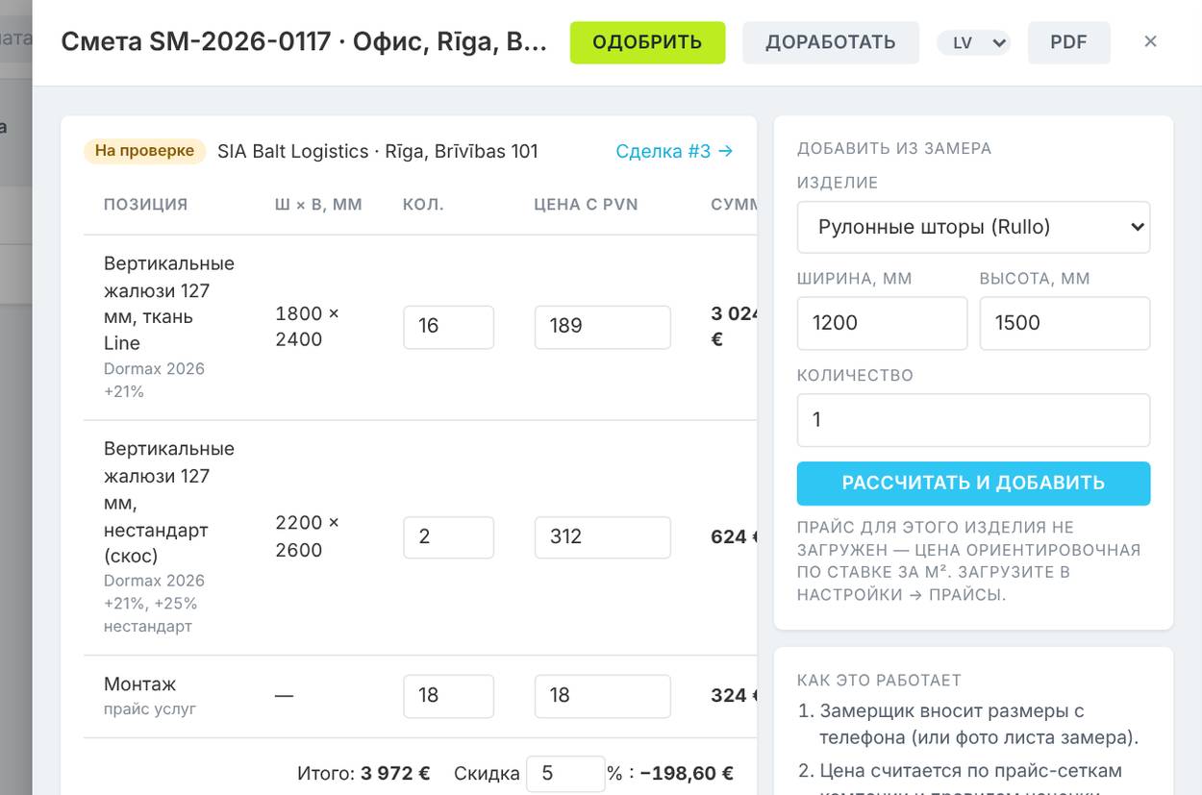This screenshot has height=795, width=1202.
Task: Click client name SIA Balt Logistics
Action: [x=292, y=151]
